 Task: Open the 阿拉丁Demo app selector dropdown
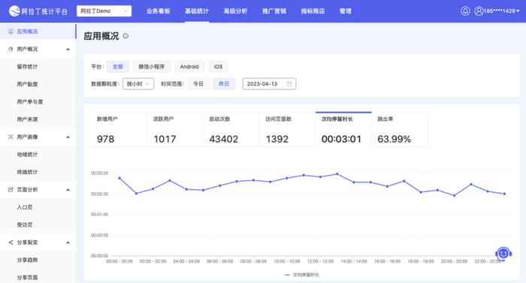coord(104,11)
